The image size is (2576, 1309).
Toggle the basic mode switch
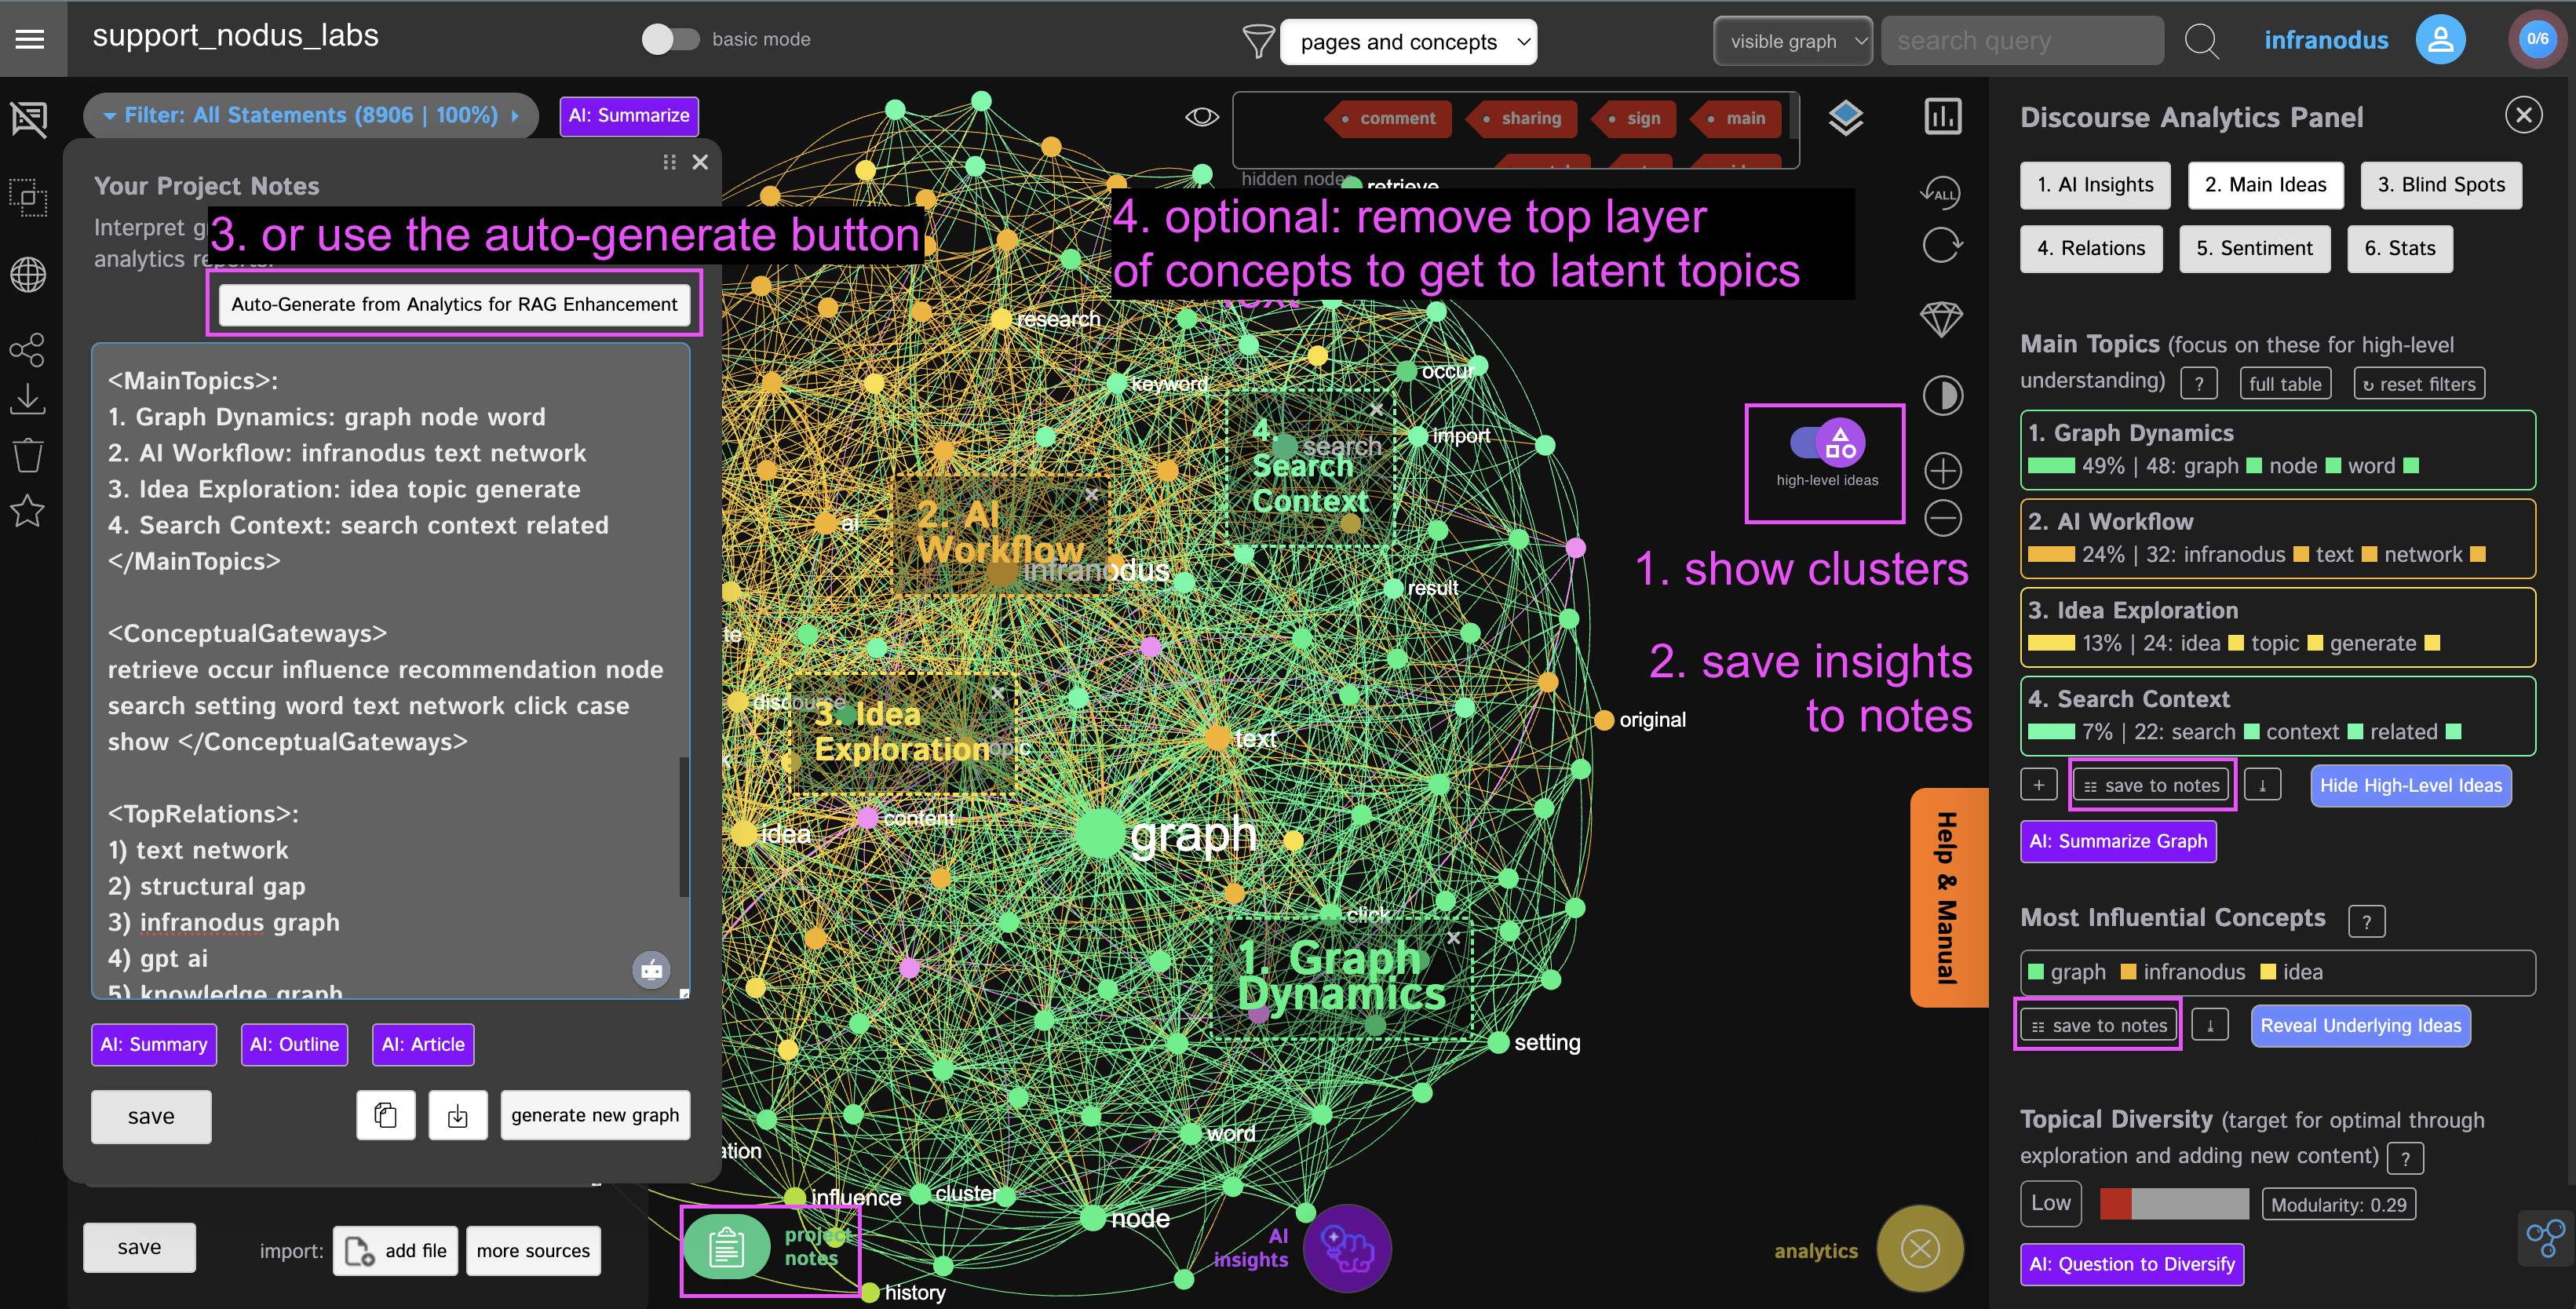coord(670,39)
